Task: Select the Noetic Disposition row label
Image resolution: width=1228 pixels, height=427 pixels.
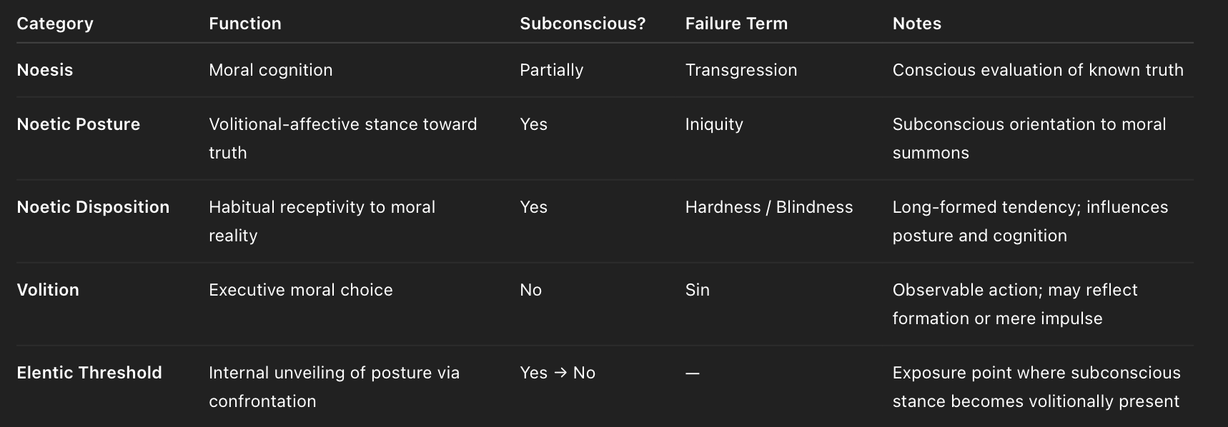Action: [x=93, y=207]
